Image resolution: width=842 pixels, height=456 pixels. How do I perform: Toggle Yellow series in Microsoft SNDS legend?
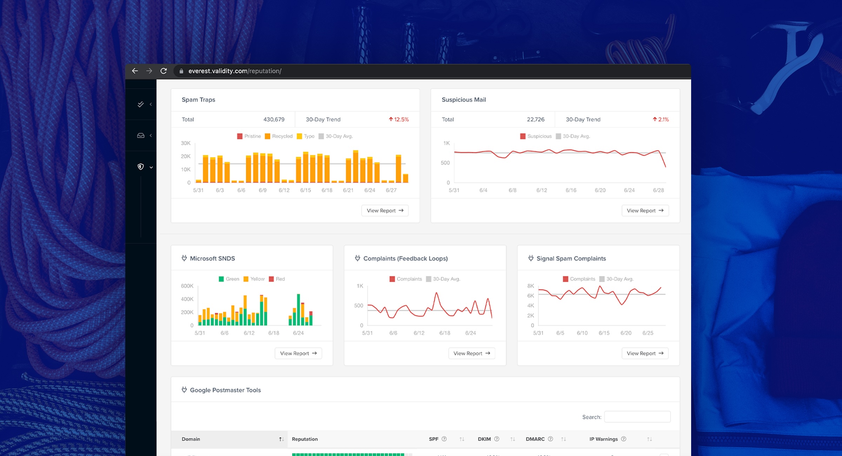pyautogui.click(x=254, y=279)
